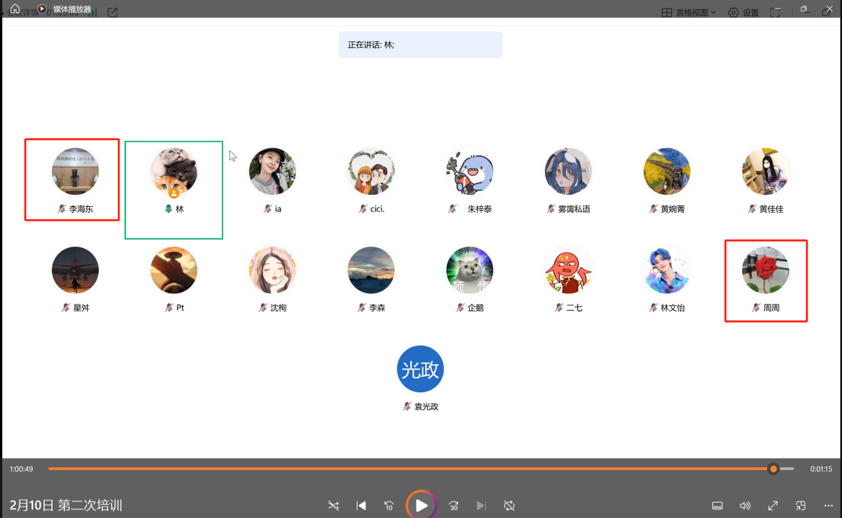Image resolution: width=842 pixels, height=518 pixels.
Task: Click the speaking microphone icon beside 林
Action: [168, 209]
